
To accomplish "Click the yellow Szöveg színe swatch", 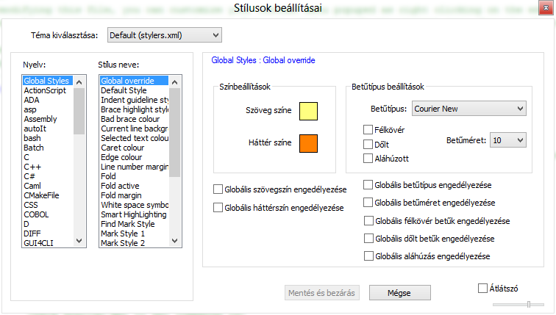I will 308,111.
